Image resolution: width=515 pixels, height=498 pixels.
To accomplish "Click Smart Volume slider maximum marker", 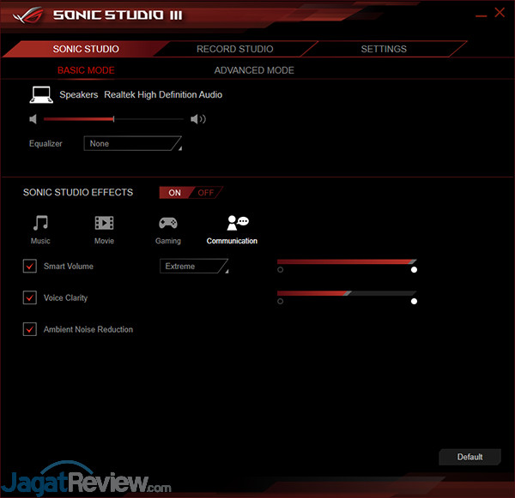I will 415,270.
